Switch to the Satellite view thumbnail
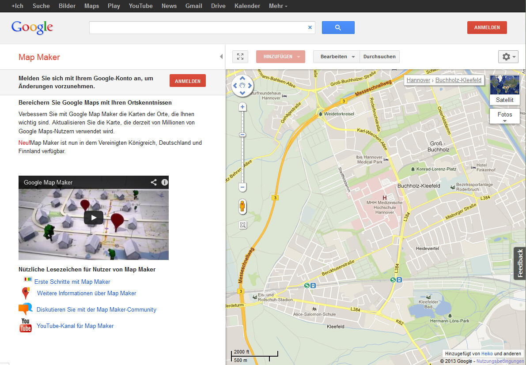 coord(504,90)
